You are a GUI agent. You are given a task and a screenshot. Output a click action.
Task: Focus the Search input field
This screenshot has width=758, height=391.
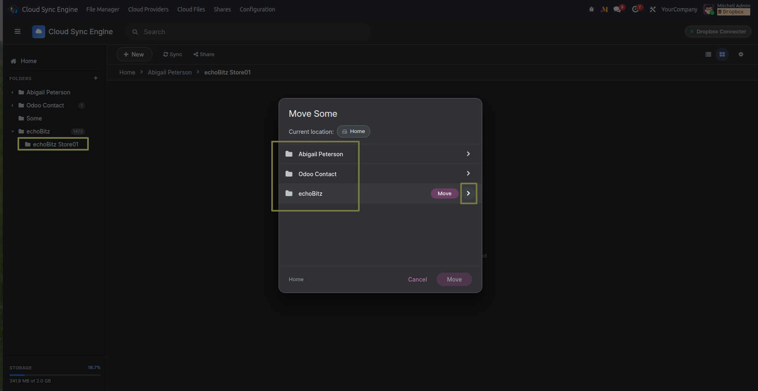pyautogui.click(x=248, y=32)
